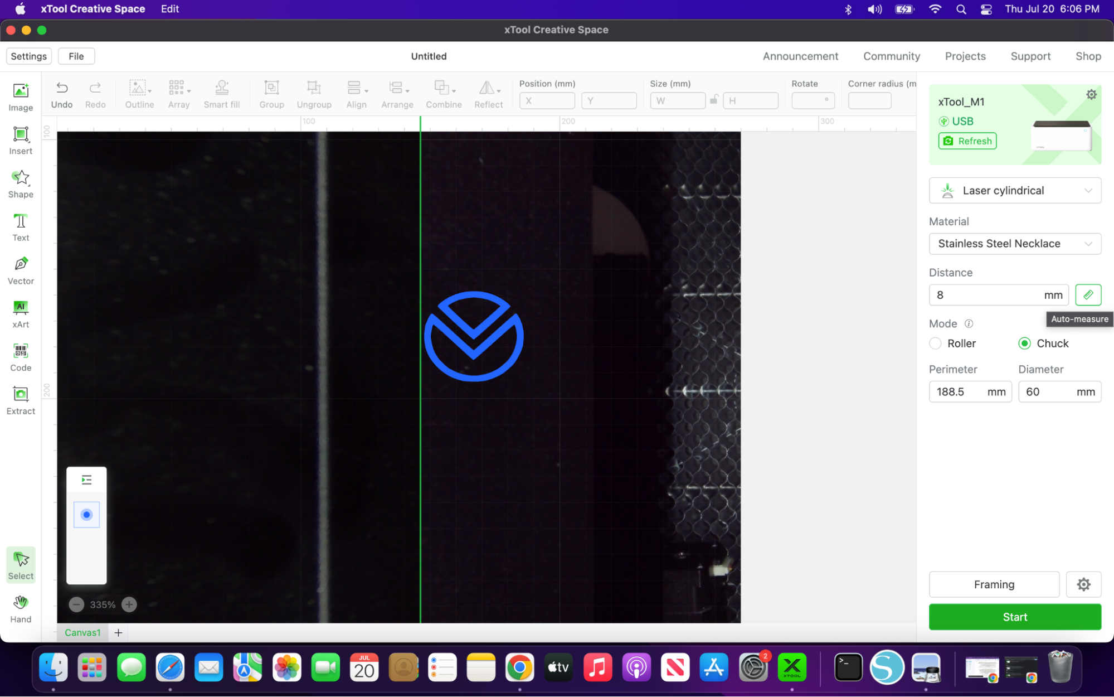Select the blue circle layer thumbnail
This screenshot has height=697, width=1114.
86,515
